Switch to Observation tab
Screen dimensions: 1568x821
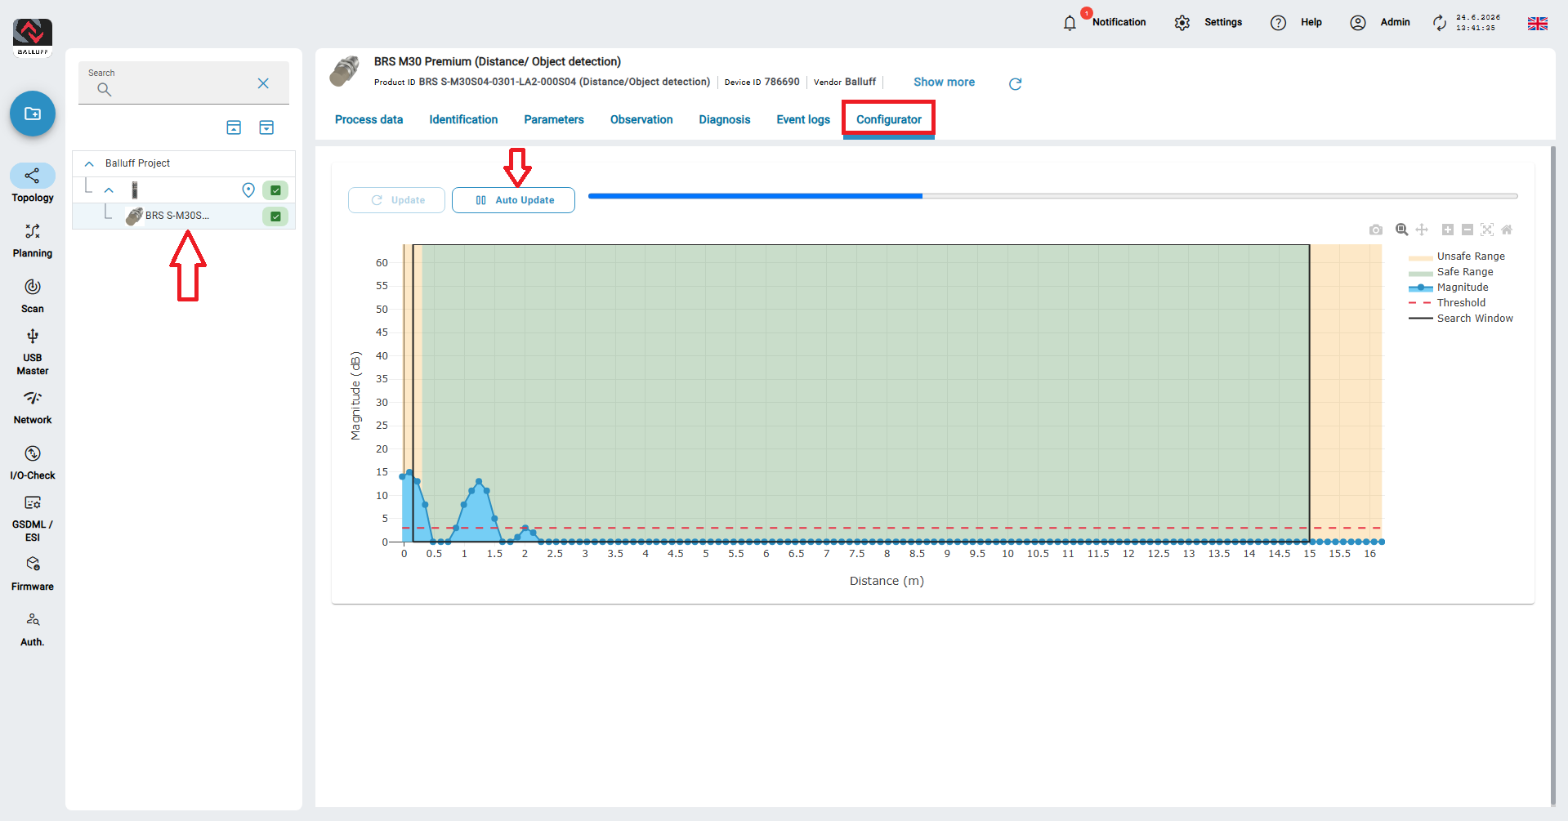coord(641,119)
